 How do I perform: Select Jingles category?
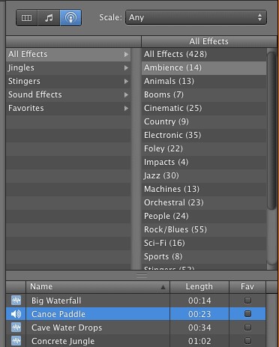68,67
